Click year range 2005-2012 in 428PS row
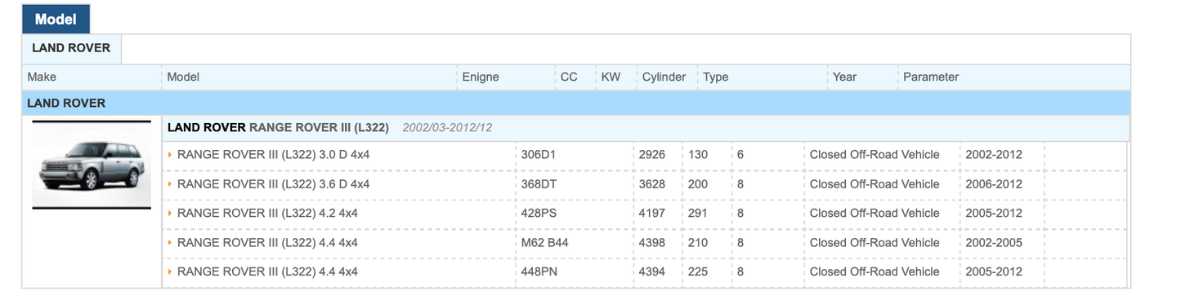This screenshot has height=300, width=1181. pyautogui.click(x=994, y=214)
